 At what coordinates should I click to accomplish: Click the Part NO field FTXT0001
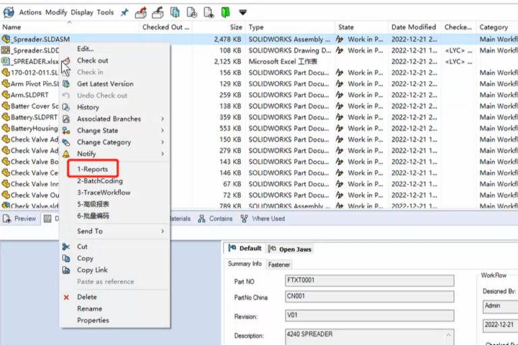pos(370,280)
